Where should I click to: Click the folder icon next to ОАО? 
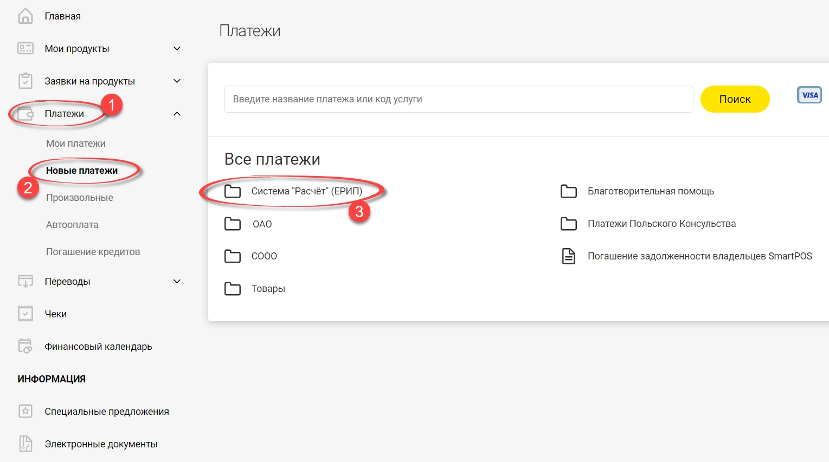click(x=233, y=224)
